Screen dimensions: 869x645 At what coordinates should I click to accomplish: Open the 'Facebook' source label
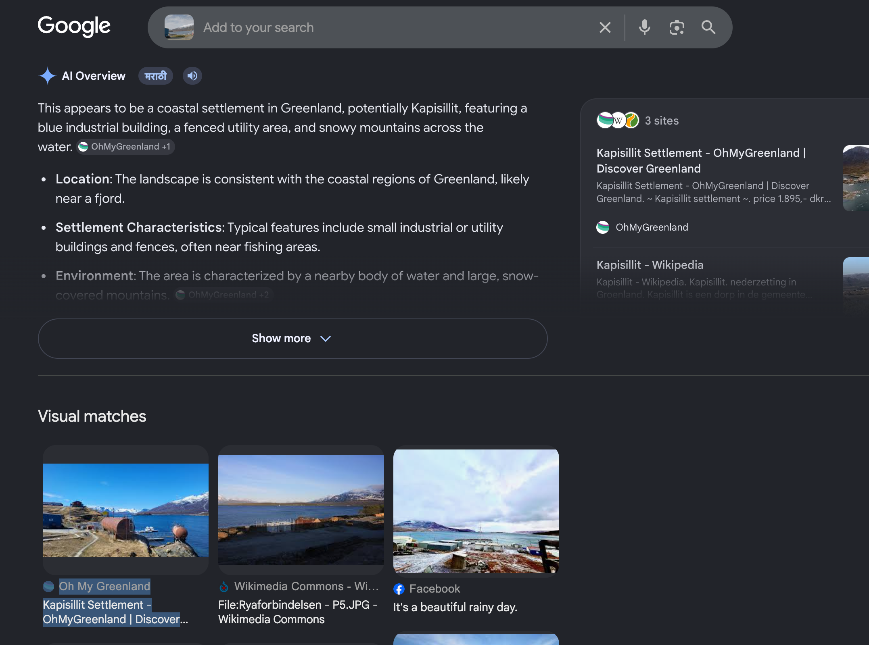pos(434,589)
